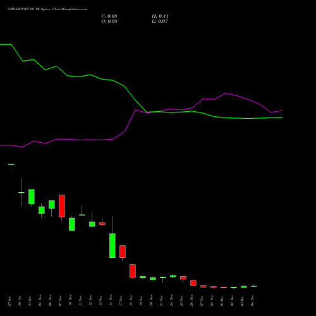The width and height of the screenshot is (316, 316).
Task: Click the purple indicator line at its peak
Action: pyautogui.click(x=226, y=93)
